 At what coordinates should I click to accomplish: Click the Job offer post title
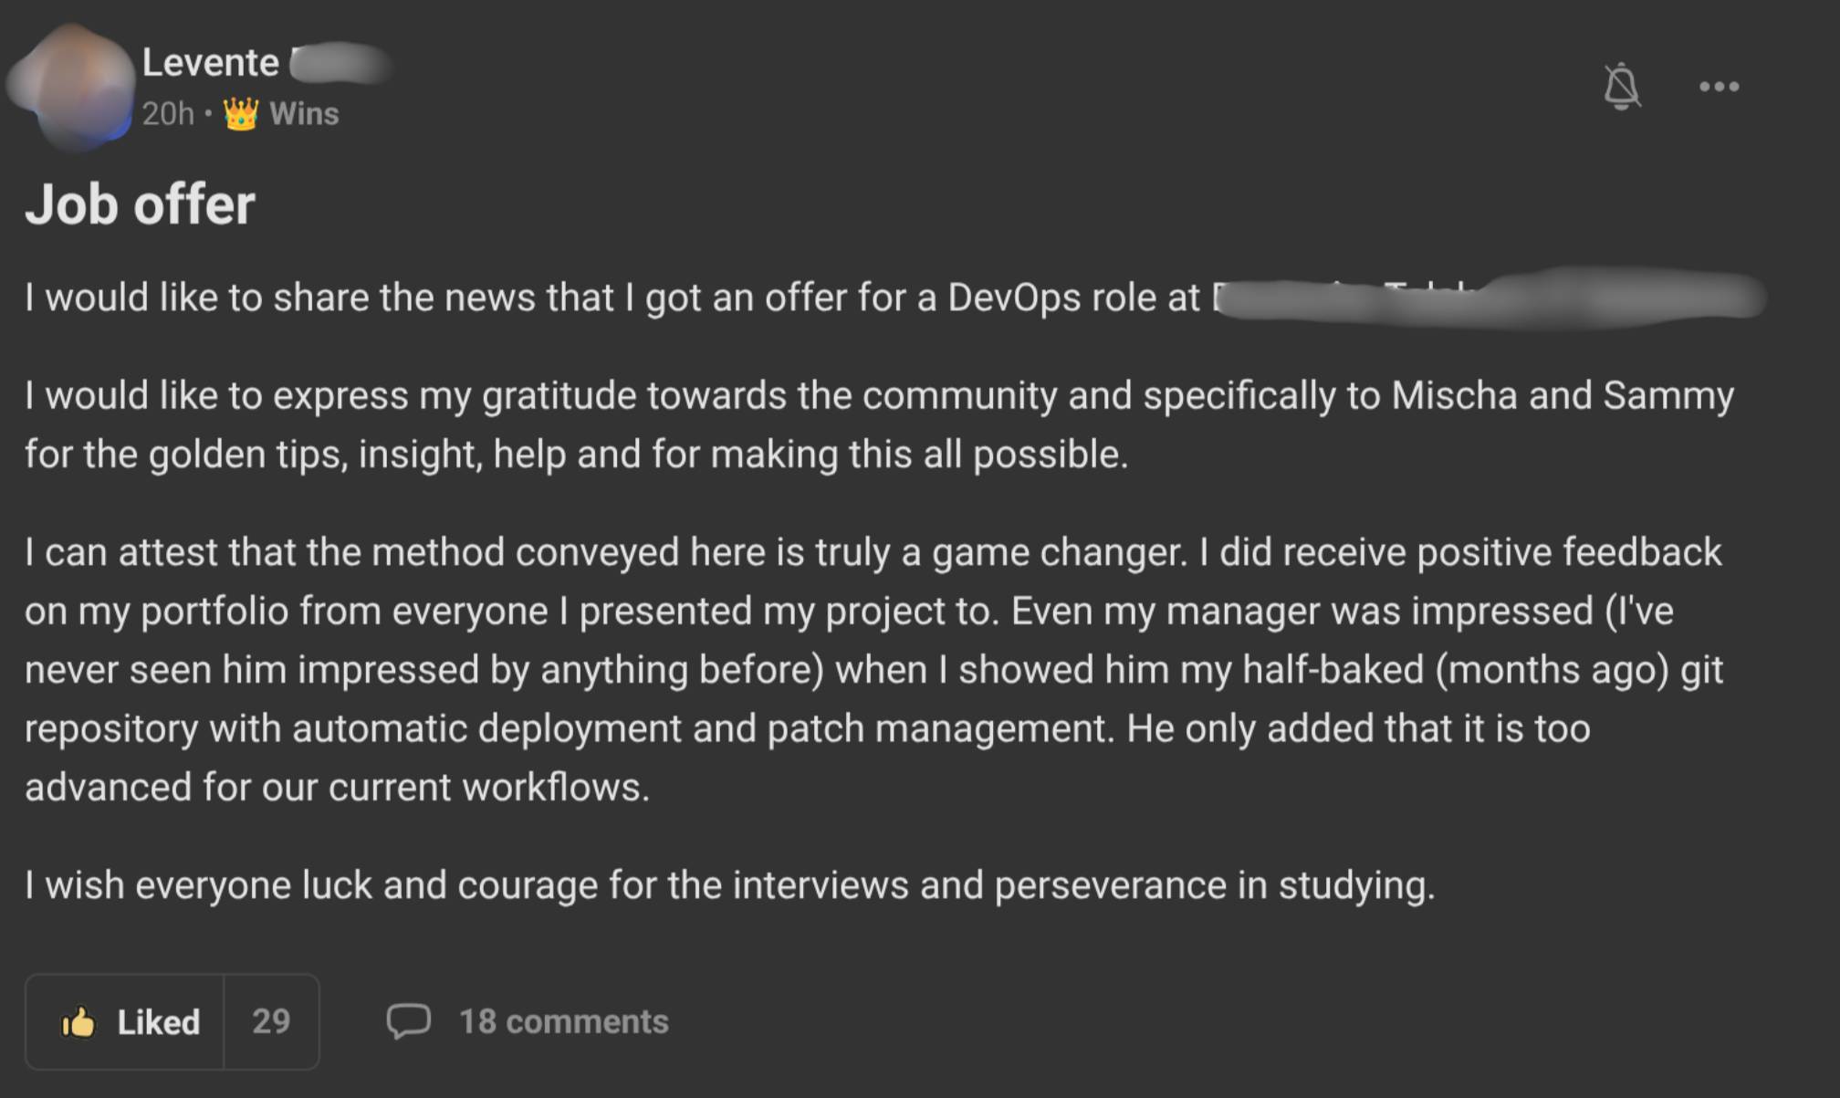(x=140, y=204)
